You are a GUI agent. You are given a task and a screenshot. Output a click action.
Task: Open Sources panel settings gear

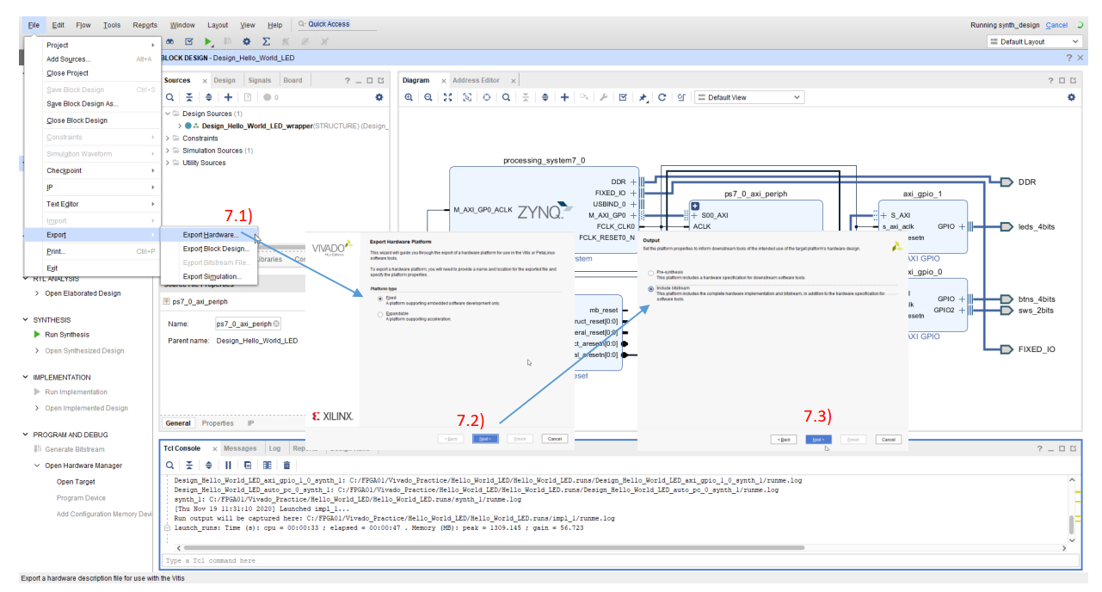pos(379,97)
